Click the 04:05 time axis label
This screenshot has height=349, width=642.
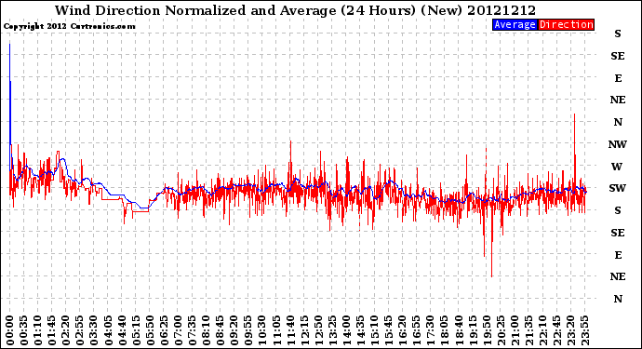tap(108, 330)
